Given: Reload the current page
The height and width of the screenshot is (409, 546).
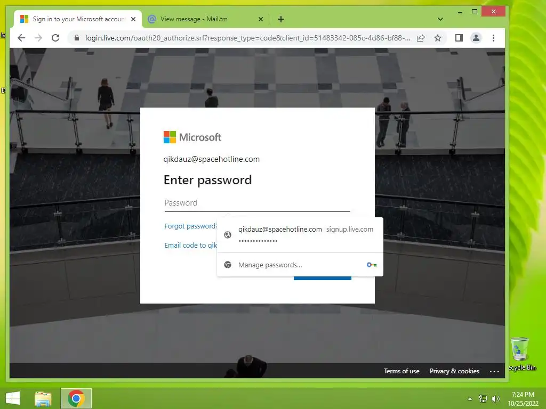Looking at the screenshot, I should (x=55, y=38).
